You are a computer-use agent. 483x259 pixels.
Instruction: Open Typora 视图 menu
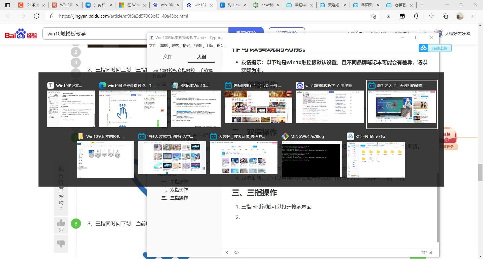coord(198,46)
